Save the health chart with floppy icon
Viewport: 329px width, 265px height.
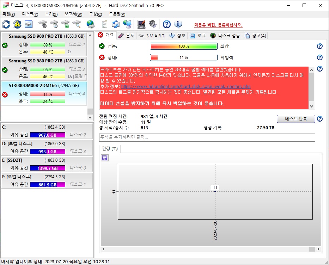[x=104, y=158]
